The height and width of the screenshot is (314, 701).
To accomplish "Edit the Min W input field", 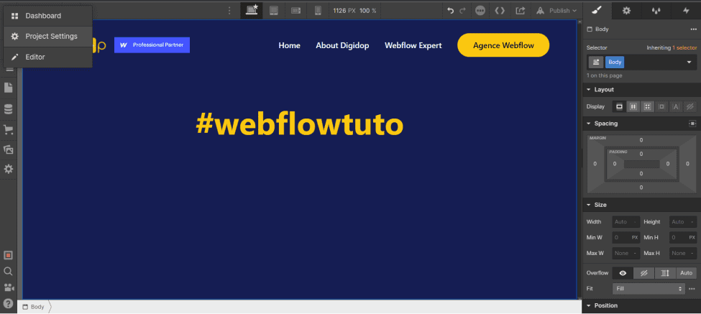I will click(x=626, y=238).
